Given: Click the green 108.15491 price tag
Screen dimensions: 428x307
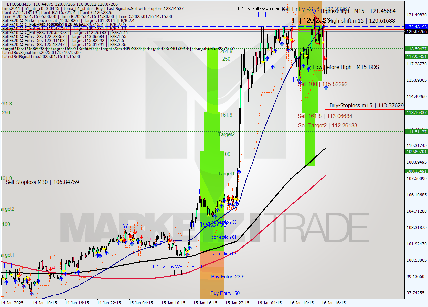Looking at the screenshot, I should pos(416,171).
